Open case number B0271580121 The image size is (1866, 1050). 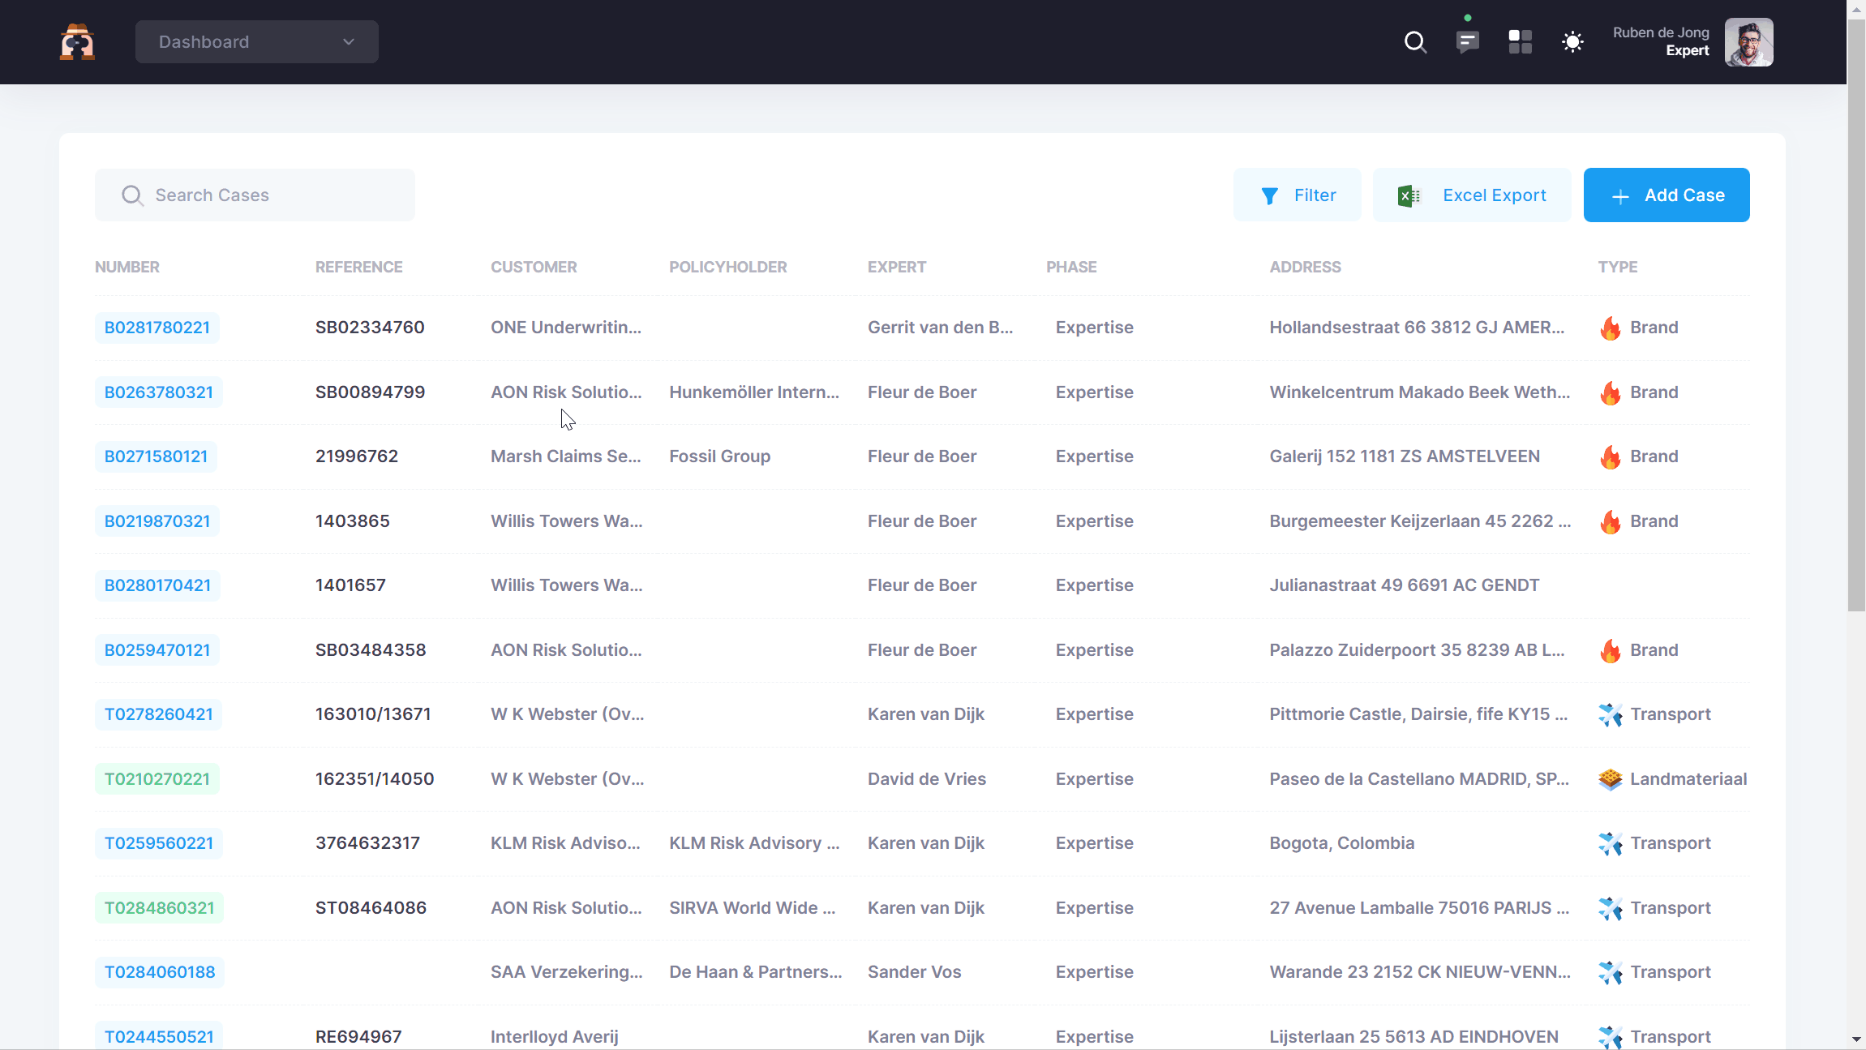[x=156, y=456]
